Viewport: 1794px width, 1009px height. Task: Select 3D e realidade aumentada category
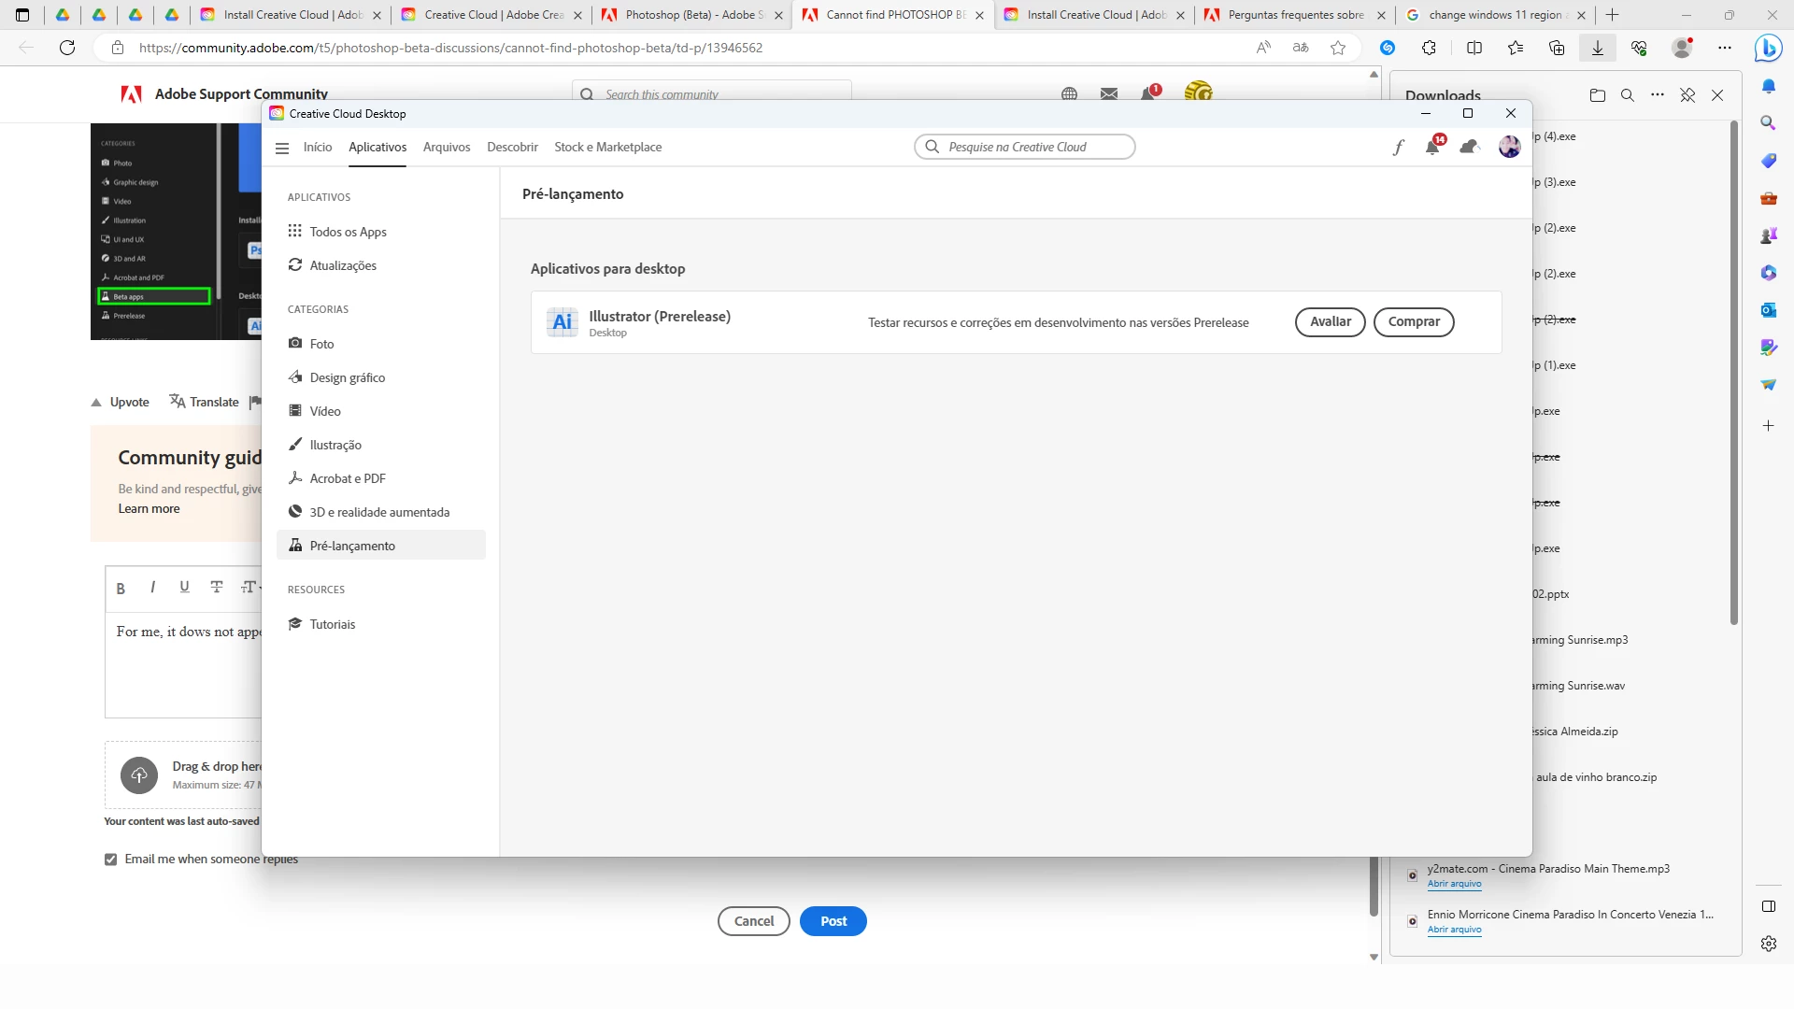[379, 512]
